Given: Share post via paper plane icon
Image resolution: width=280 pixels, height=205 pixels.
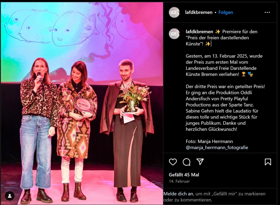Looking at the screenshot, I should [200, 162].
